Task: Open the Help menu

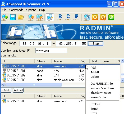Action: [42, 10]
